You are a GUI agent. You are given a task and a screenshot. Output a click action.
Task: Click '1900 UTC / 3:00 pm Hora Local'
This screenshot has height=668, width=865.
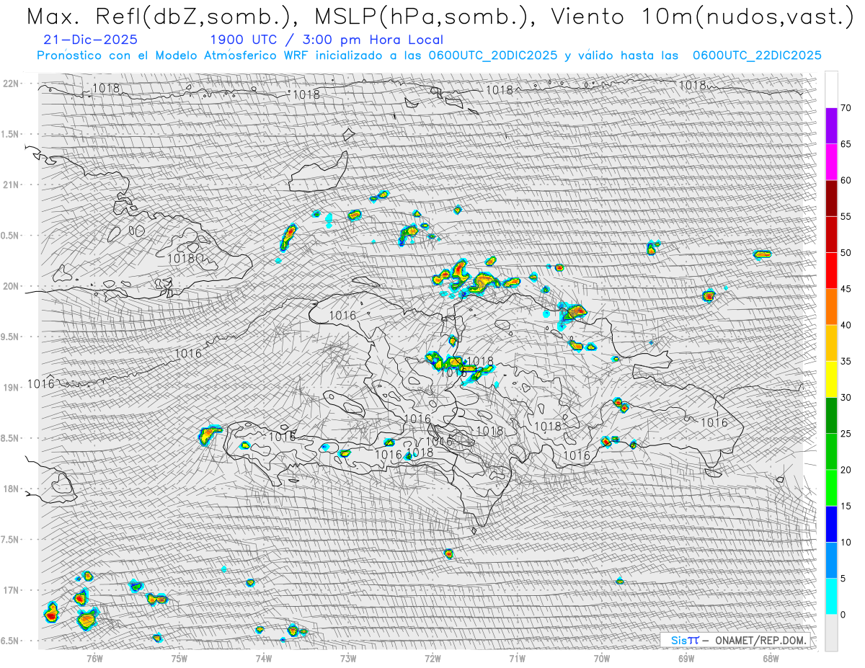pos(327,40)
